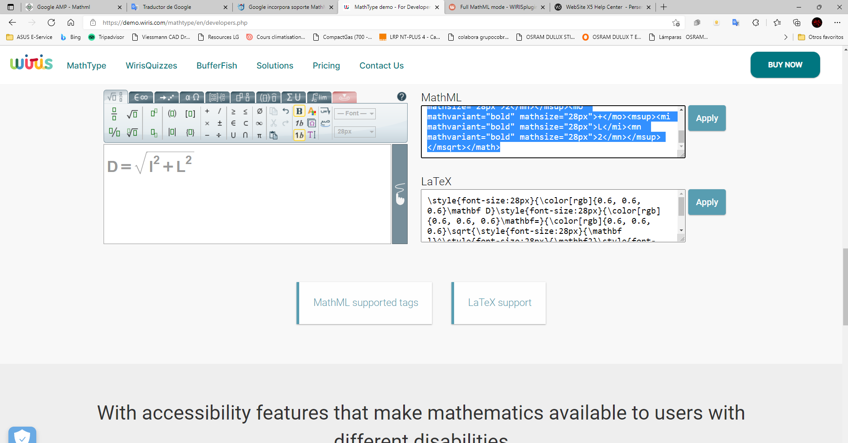Insert a subscript template
This screenshot has height=443, width=848.
coord(154,132)
